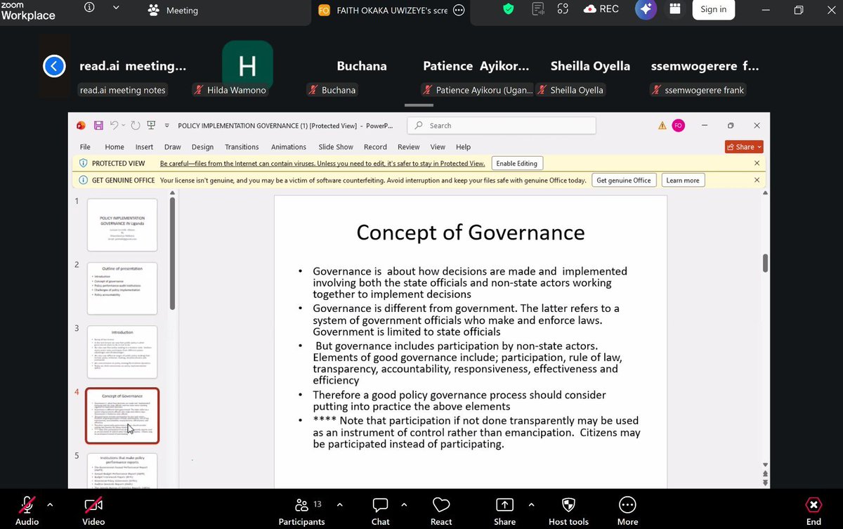Viewport: 843px width, 529px height.
Task: Select slide 1 thumbnail
Action: 122,225
